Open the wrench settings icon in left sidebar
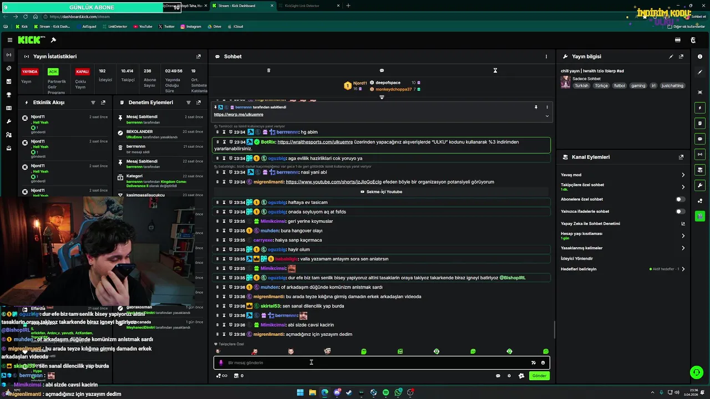The width and height of the screenshot is (710, 399). [8, 121]
